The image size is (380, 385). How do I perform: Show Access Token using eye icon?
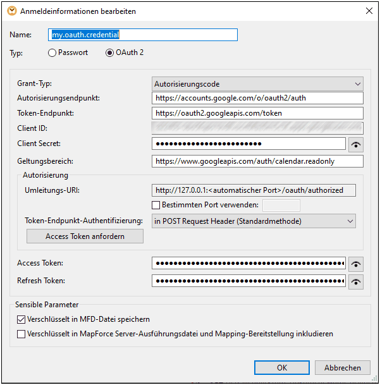356,264
